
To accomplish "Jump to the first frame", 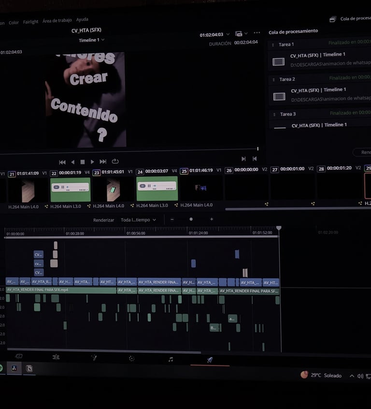I will coord(62,162).
